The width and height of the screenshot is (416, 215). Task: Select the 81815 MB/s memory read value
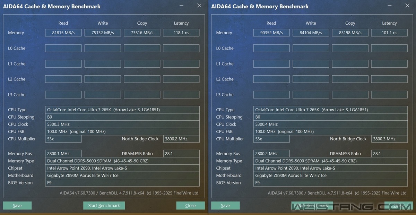[63, 33]
